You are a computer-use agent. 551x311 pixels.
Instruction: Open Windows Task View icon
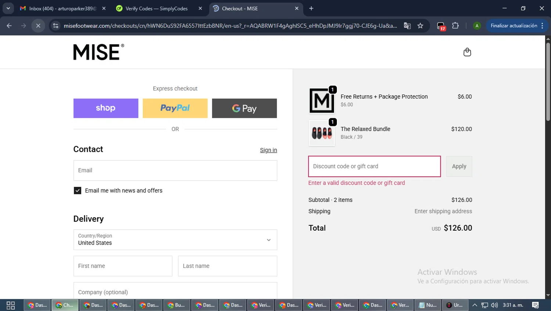11,305
